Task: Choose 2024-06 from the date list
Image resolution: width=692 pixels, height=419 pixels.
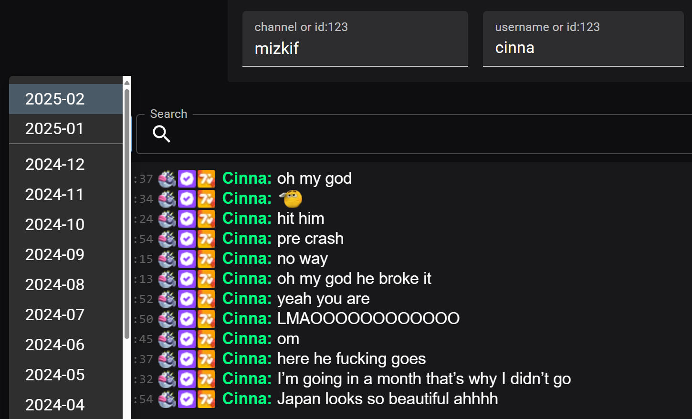Action: click(x=66, y=345)
